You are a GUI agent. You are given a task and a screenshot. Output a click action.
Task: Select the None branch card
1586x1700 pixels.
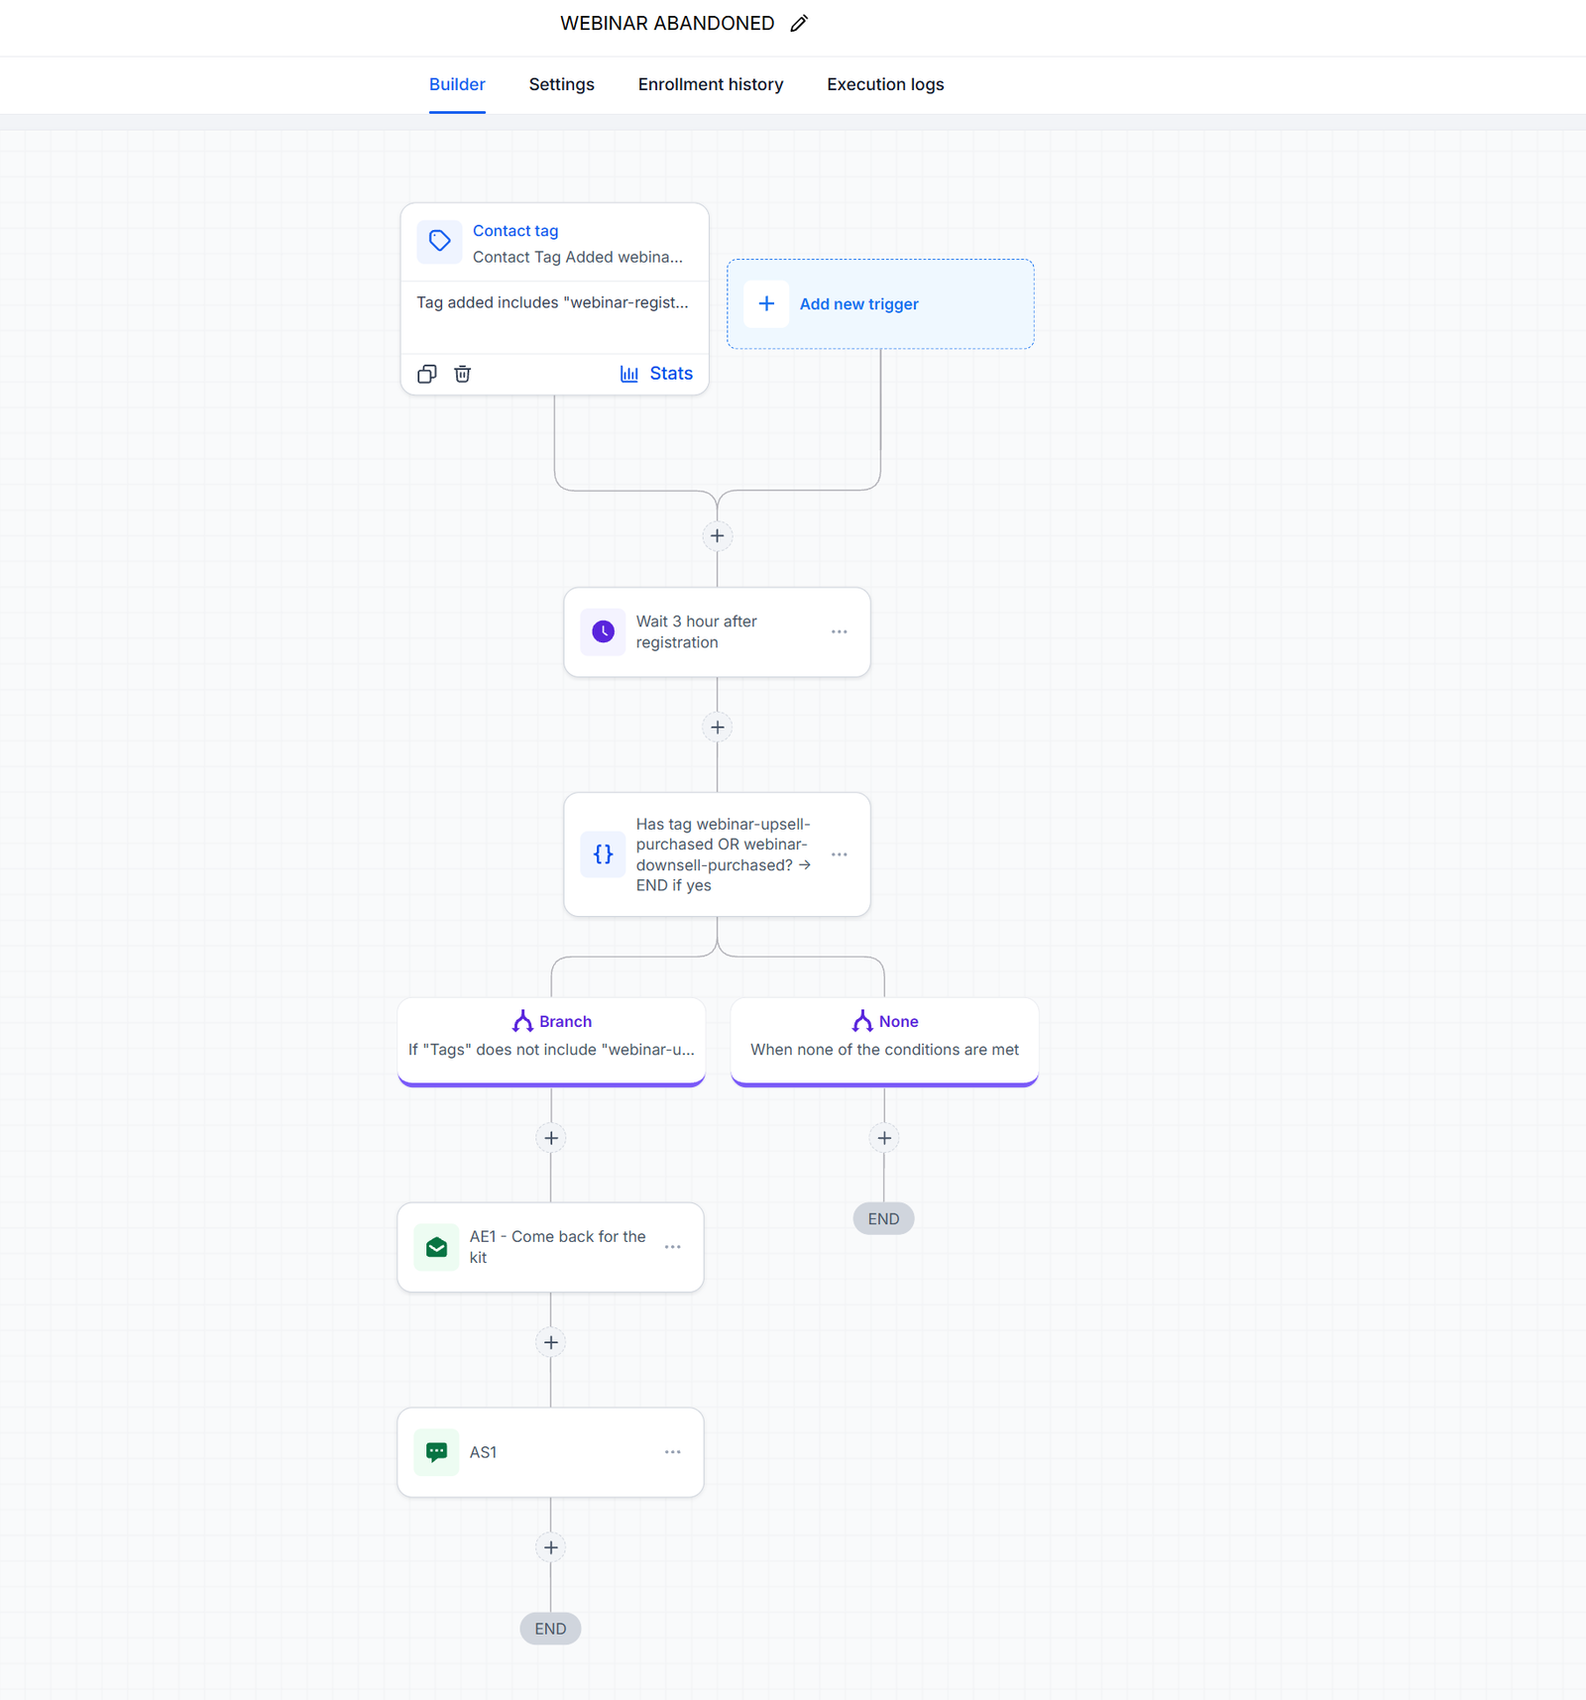pos(884,1041)
